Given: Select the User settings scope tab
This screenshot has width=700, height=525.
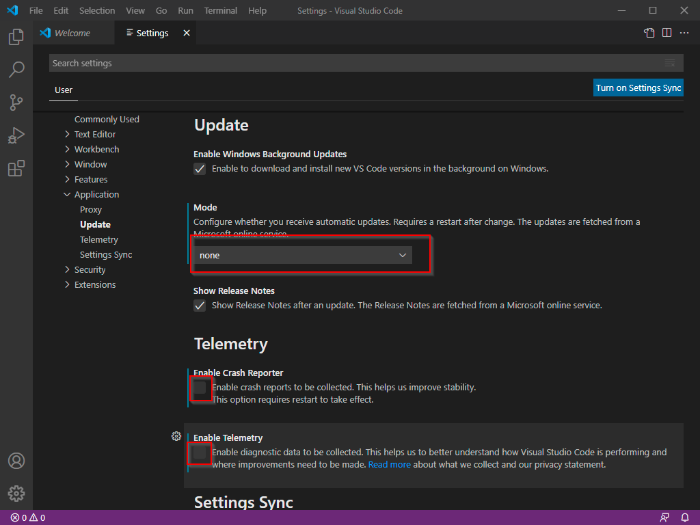Looking at the screenshot, I should point(64,90).
